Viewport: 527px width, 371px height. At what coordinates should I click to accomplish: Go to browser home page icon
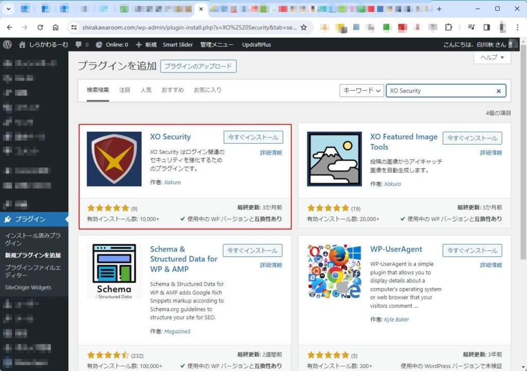[x=56, y=27]
